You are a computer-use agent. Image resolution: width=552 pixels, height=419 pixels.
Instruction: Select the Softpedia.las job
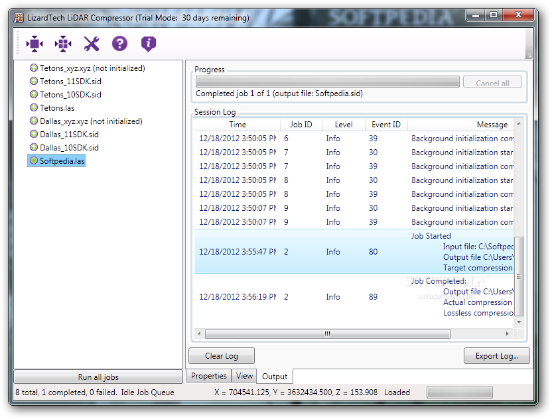pos(62,161)
